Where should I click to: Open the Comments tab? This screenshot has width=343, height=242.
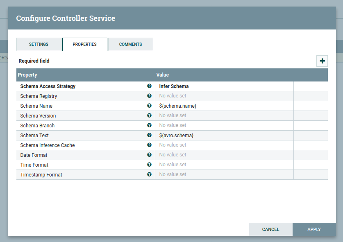pos(130,44)
